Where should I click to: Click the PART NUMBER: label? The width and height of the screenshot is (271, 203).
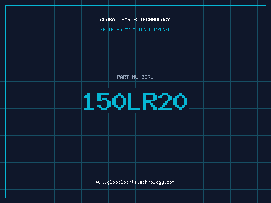[x=135, y=77]
